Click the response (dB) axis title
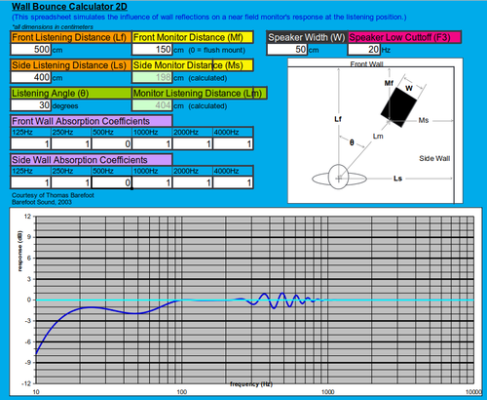Screen dimensions: 487x400 tap(20, 251)
